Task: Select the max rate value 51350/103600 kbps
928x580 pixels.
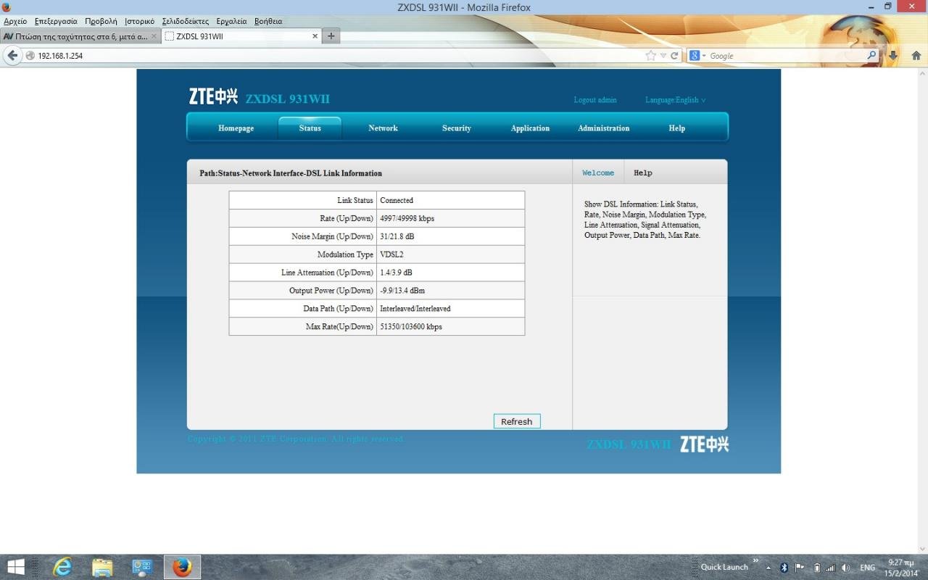Action: click(x=411, y=327)
